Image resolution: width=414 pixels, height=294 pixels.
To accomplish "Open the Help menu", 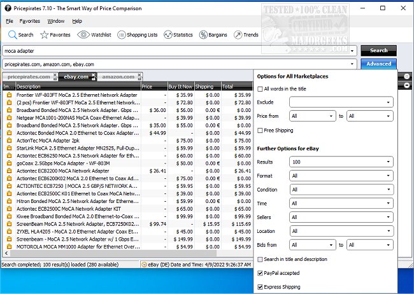I will (x=77, y=21).
